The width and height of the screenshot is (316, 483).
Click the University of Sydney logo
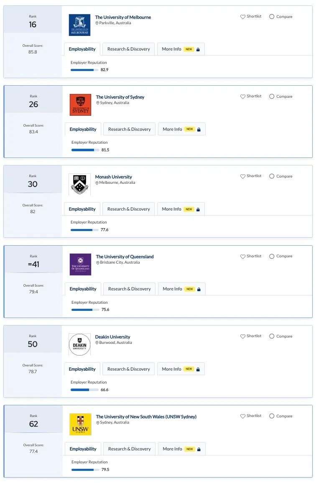tap(81, 105)
